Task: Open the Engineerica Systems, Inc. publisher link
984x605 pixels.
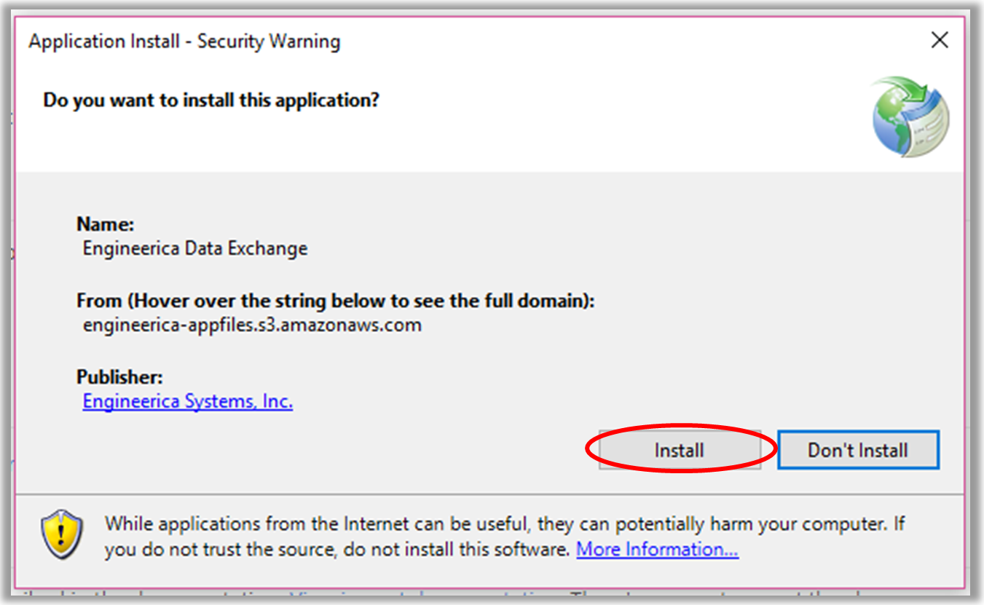Action: pos(188,401)
